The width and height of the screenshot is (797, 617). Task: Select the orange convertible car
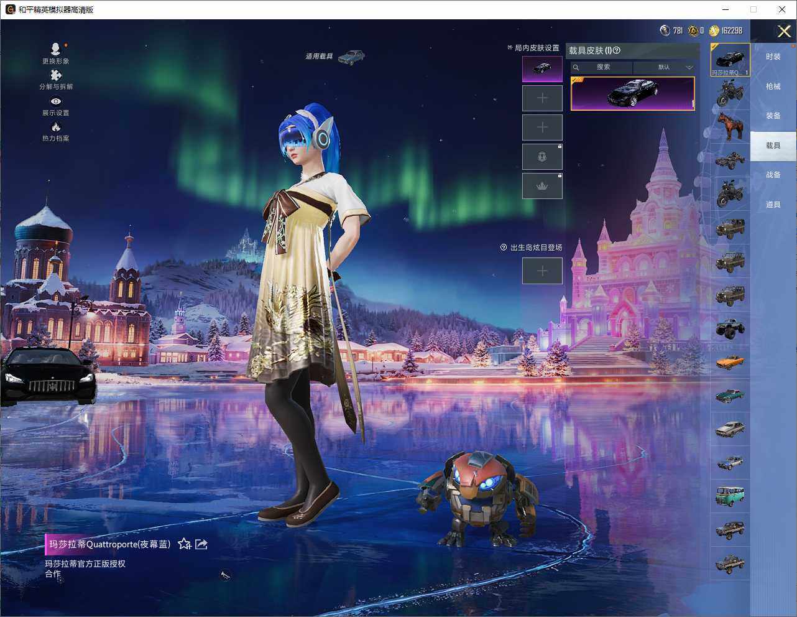(730, 361)
